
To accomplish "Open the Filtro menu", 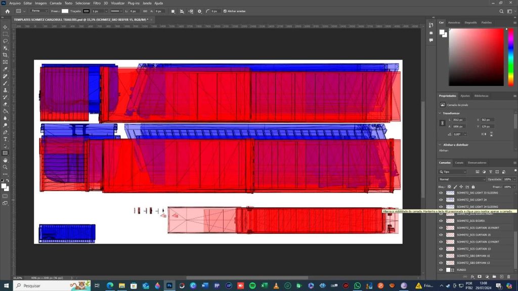I will pos(96,3).
